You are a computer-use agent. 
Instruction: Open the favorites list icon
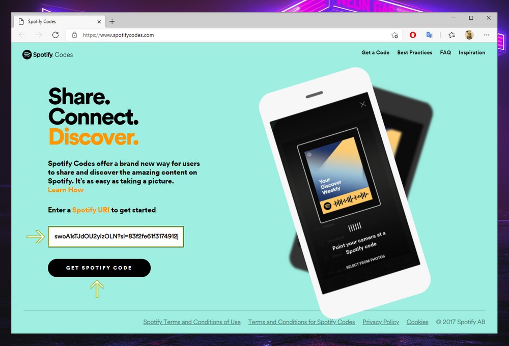[451, 35]
